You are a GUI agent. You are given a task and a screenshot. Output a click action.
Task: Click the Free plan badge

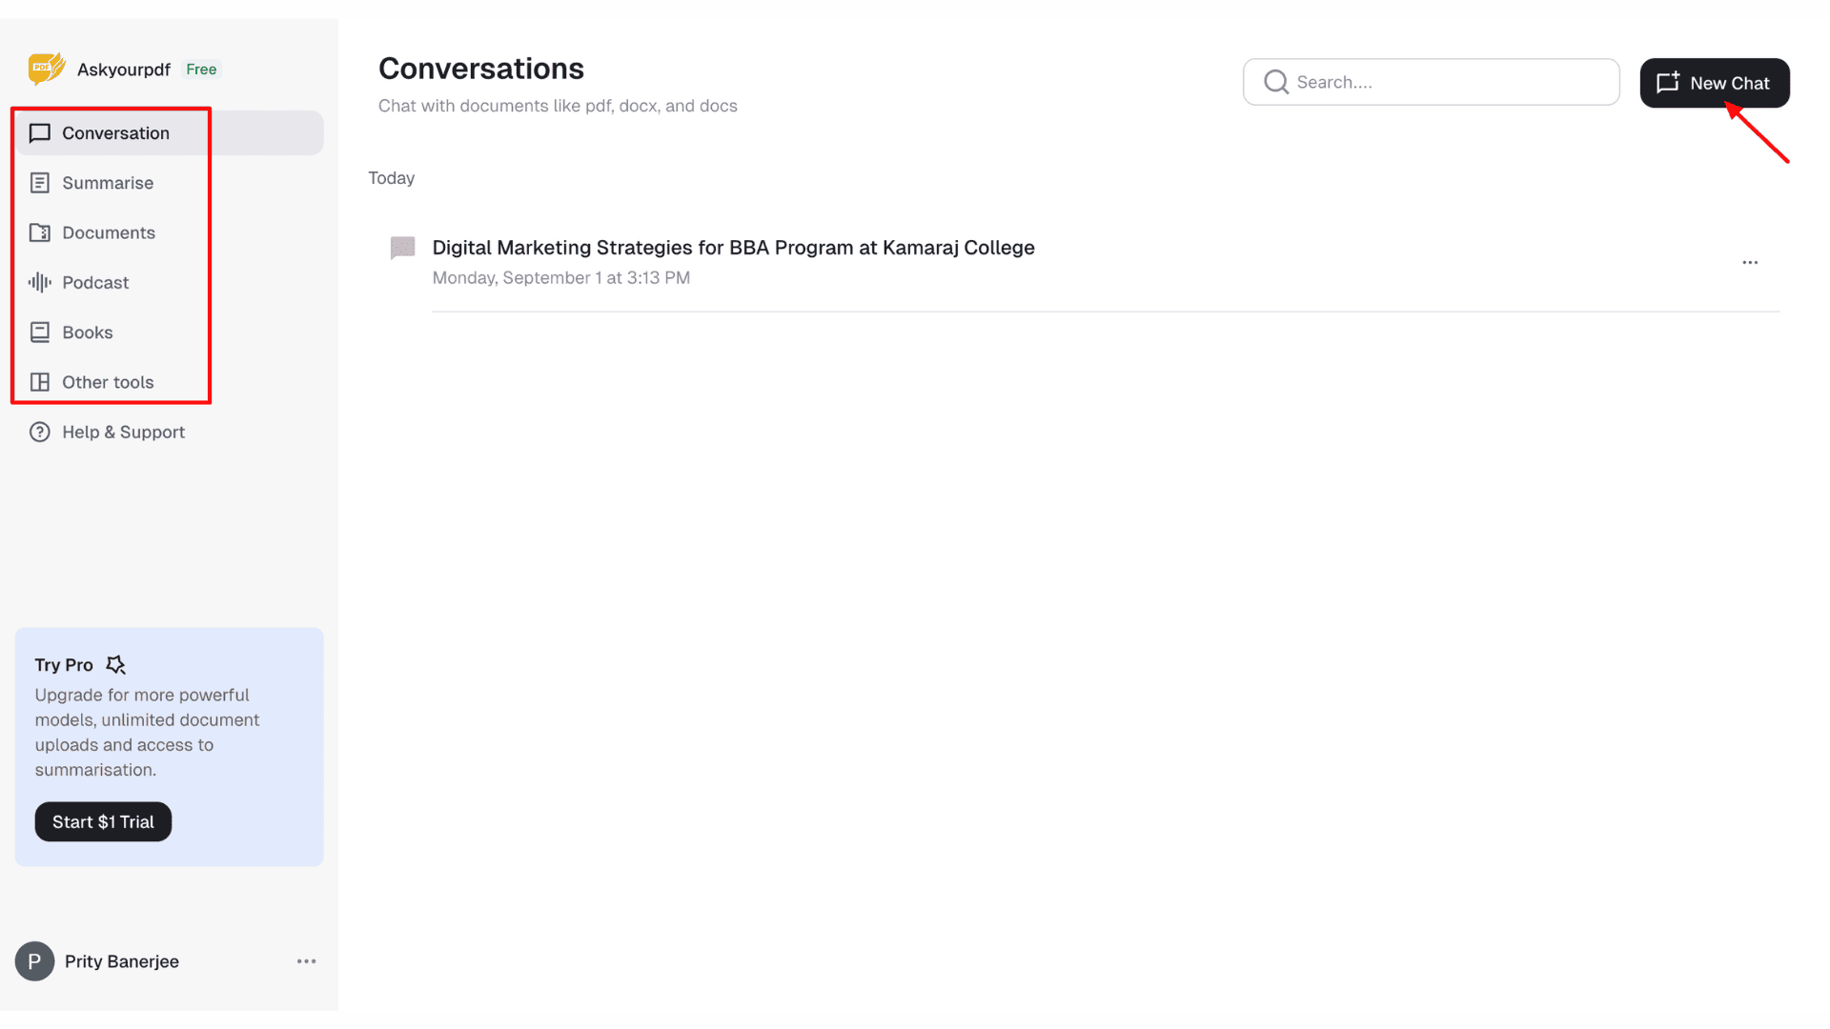coord(201,70)
